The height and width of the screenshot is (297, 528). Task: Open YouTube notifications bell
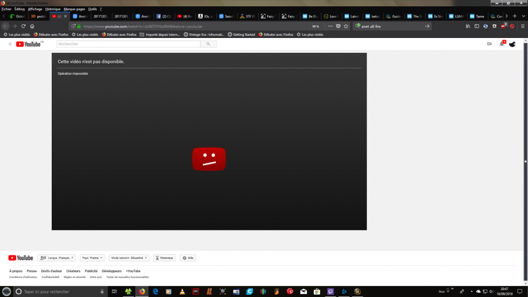pyautogui.click(x=502, y=44)
